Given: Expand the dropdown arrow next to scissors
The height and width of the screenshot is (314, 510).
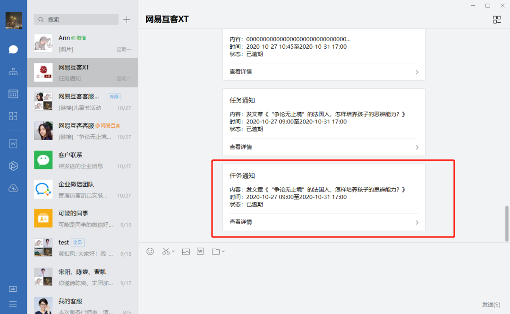Looking at the screenshot, I should (x=173, y=252).
